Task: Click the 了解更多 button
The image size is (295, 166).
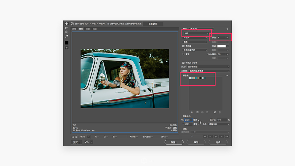Action: tap(152, 24)
